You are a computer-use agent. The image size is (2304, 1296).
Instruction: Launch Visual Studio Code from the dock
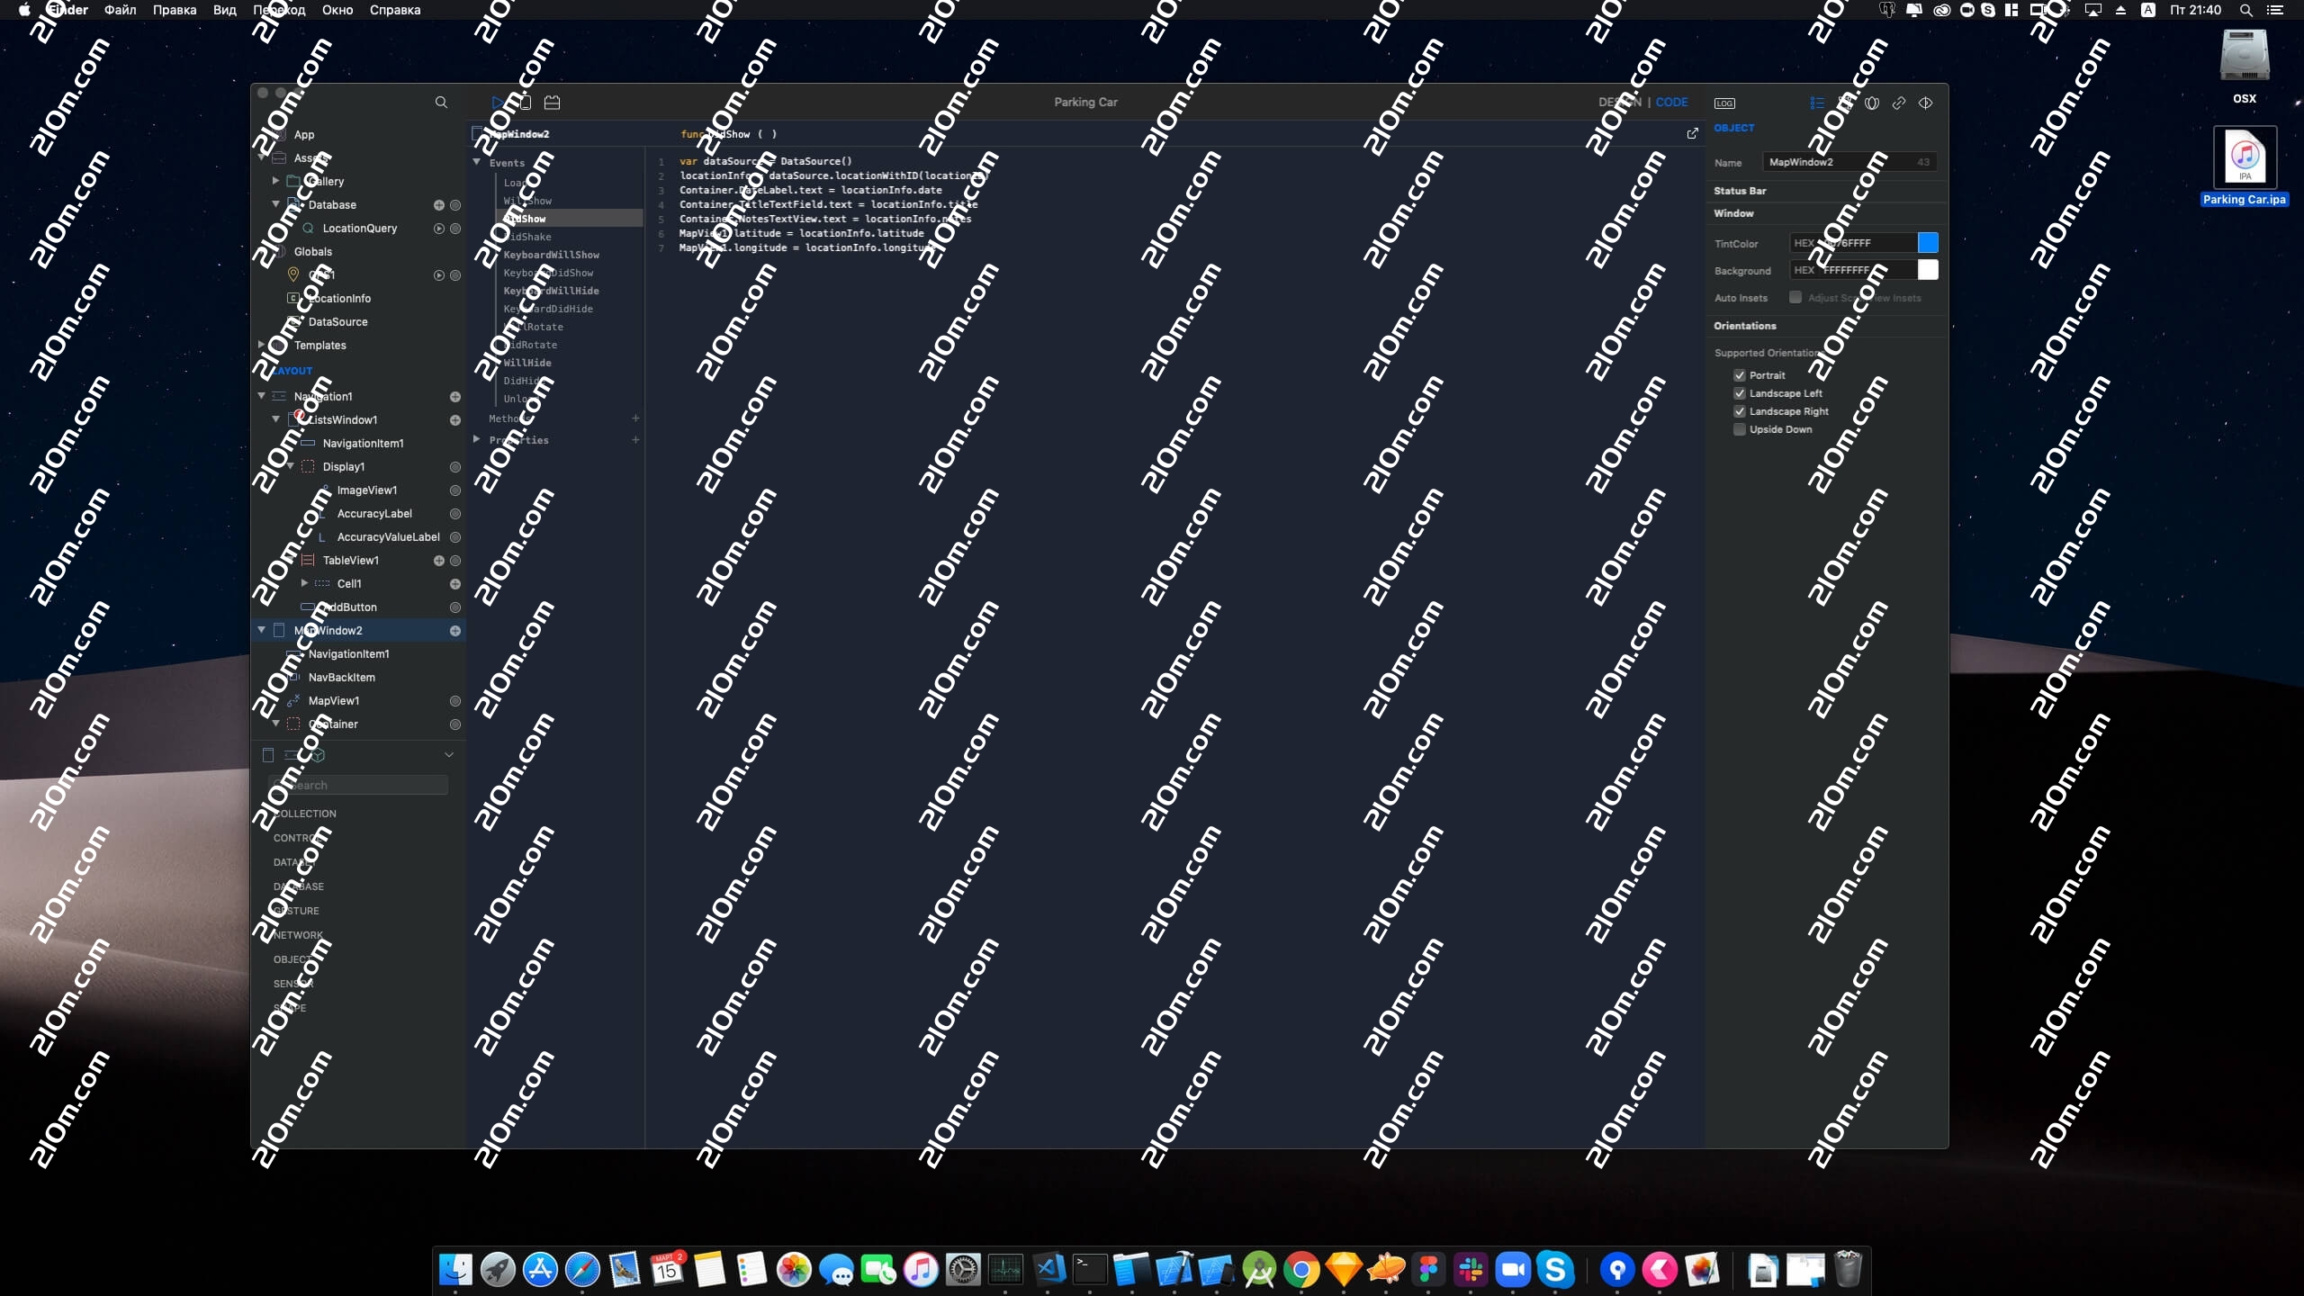click(1048, 1270)
